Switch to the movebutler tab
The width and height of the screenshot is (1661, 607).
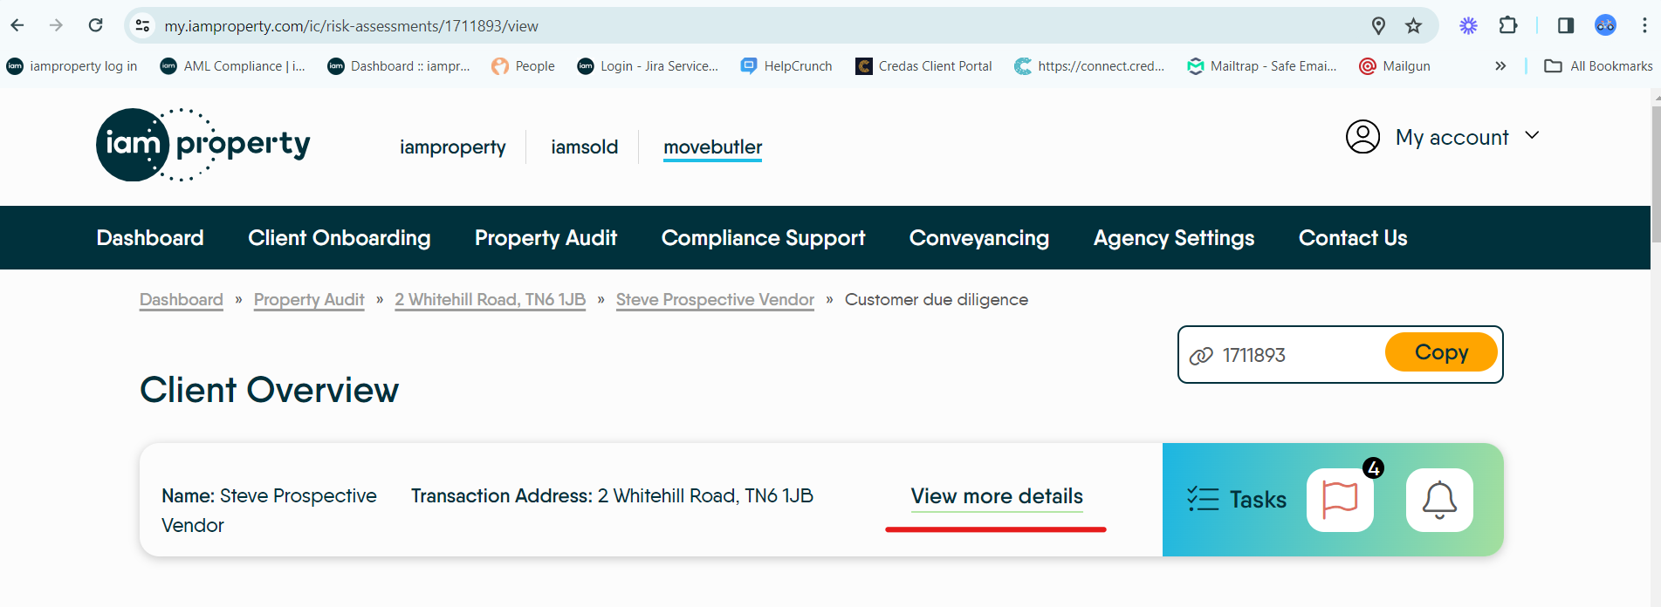713,147
